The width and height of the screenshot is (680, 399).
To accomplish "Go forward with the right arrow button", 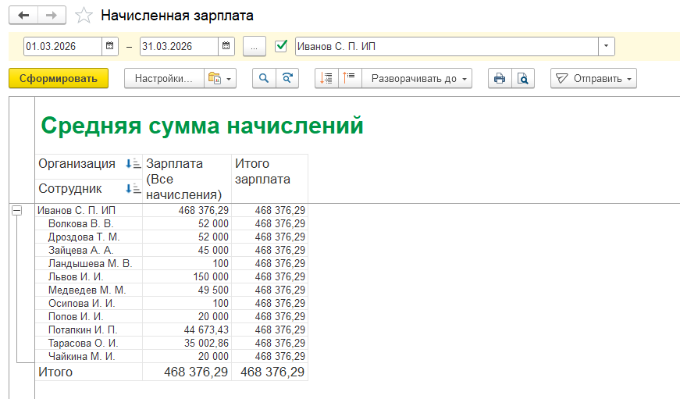I will click(52, 15).
